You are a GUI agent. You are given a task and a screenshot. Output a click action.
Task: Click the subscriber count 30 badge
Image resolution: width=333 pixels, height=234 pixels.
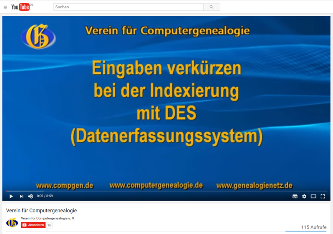(x=49, y=225)
